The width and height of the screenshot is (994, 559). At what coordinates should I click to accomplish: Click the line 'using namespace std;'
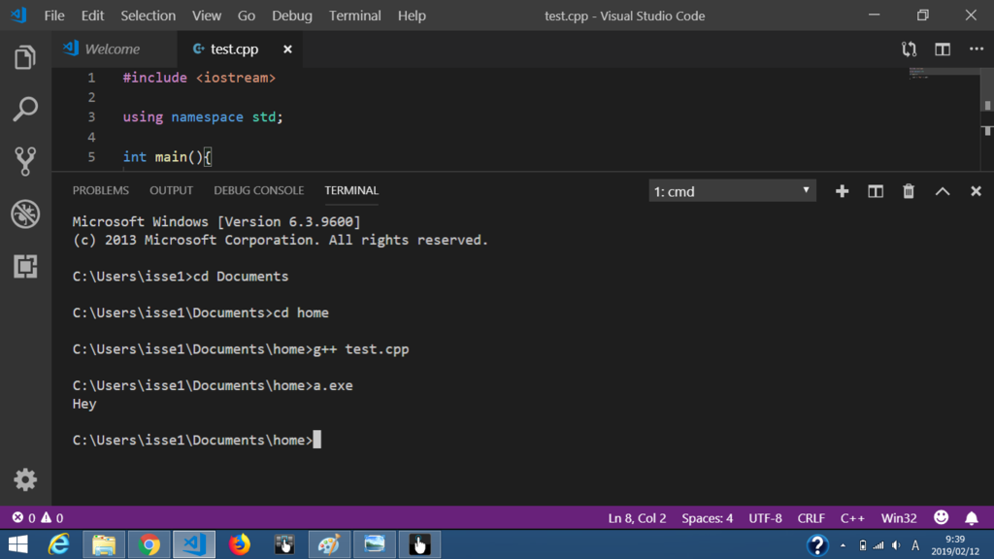[203, 116]
